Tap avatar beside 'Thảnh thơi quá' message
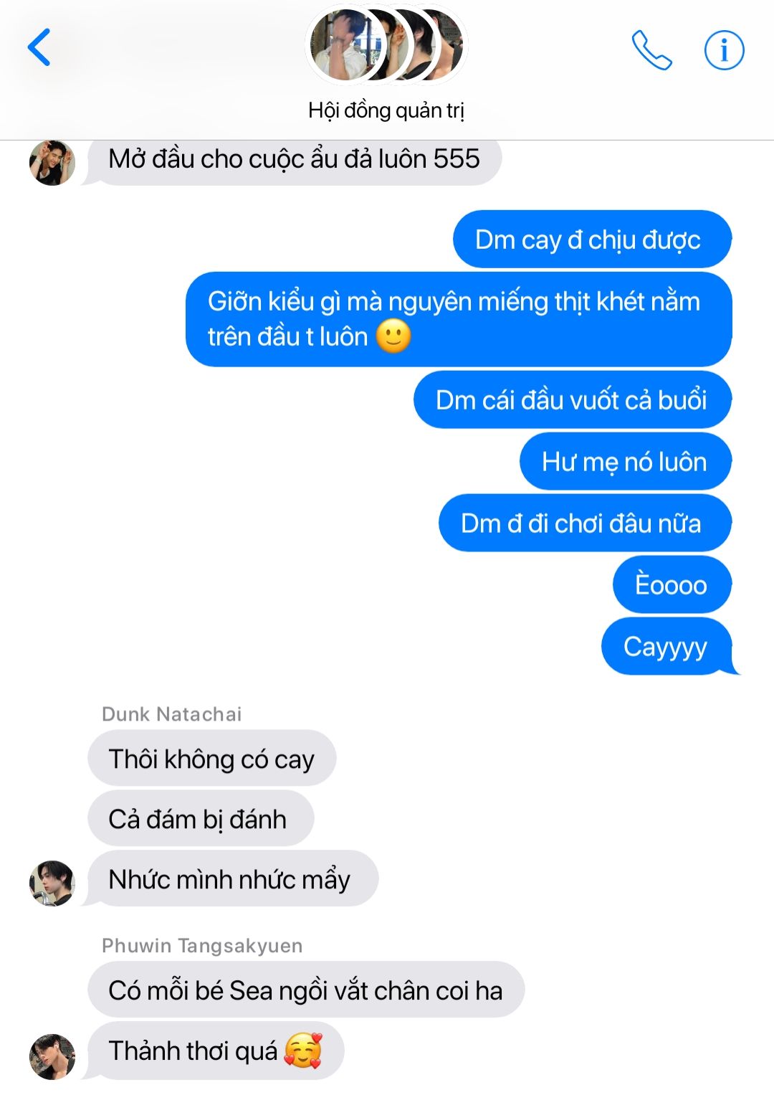The width and height of the screenshot is (774, 1100). coord(52,1056)
